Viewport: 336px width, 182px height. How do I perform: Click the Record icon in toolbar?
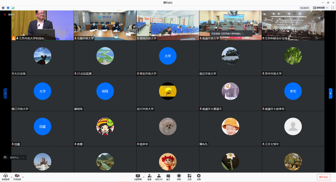(x=179, y=176)
